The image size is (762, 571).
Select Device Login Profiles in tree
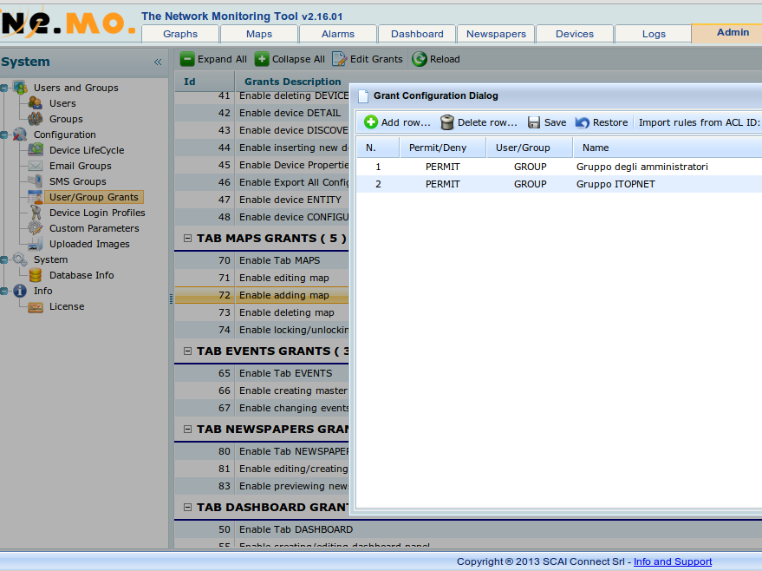pyautogui.click(x=97, y=213)
